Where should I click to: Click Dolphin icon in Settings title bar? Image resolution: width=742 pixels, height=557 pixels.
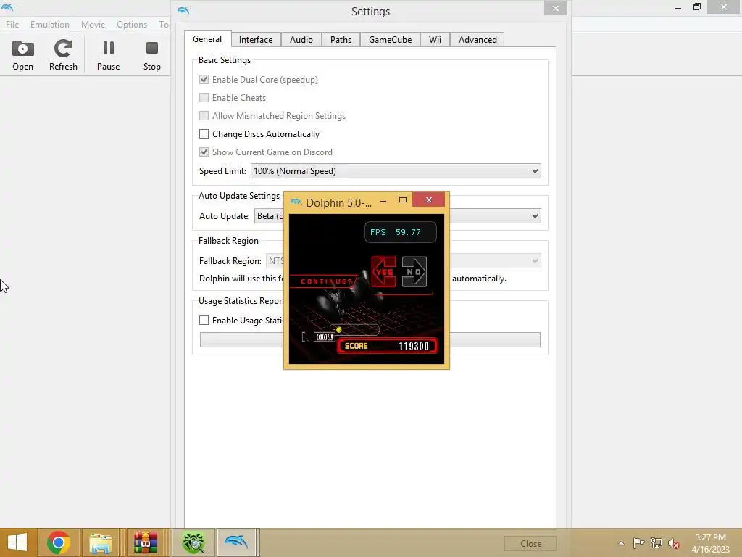click(183, 10)
